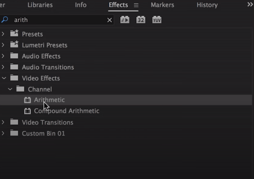Screen dimensions: 254x179
Task: Click the Audio Transitions folder icon
Action: pyautogui.click(x=14, y=67)
